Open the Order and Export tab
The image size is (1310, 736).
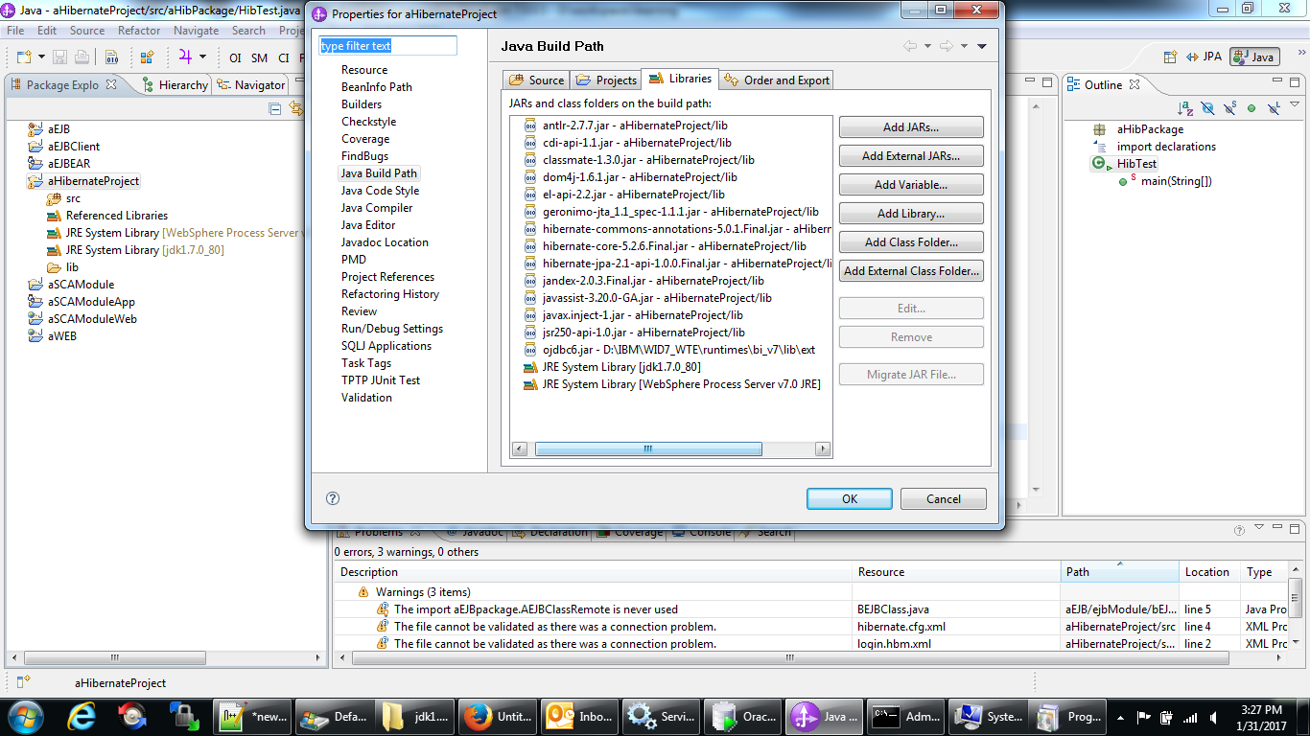(x=777, y=80)
